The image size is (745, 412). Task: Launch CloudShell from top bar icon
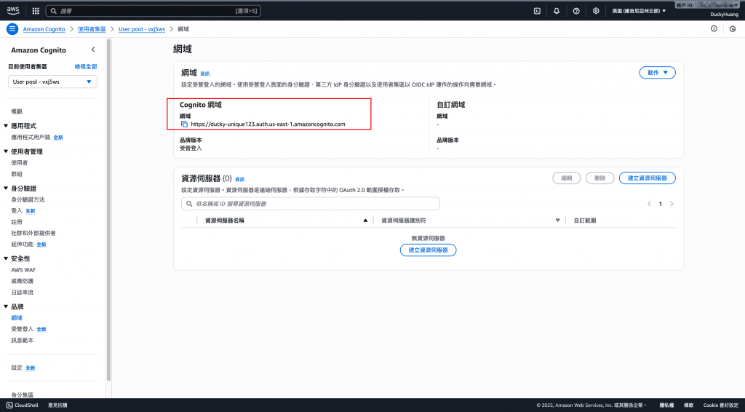(537, 11)
